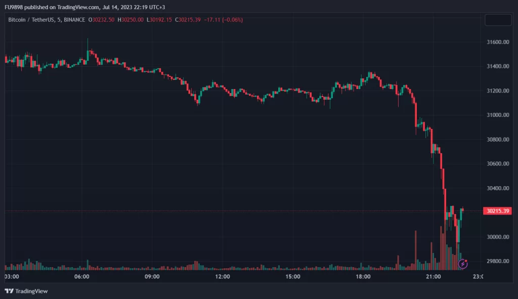518x299 pixels.
Task: Click the empty rounded box at top right
Action: tap(498, 20)
